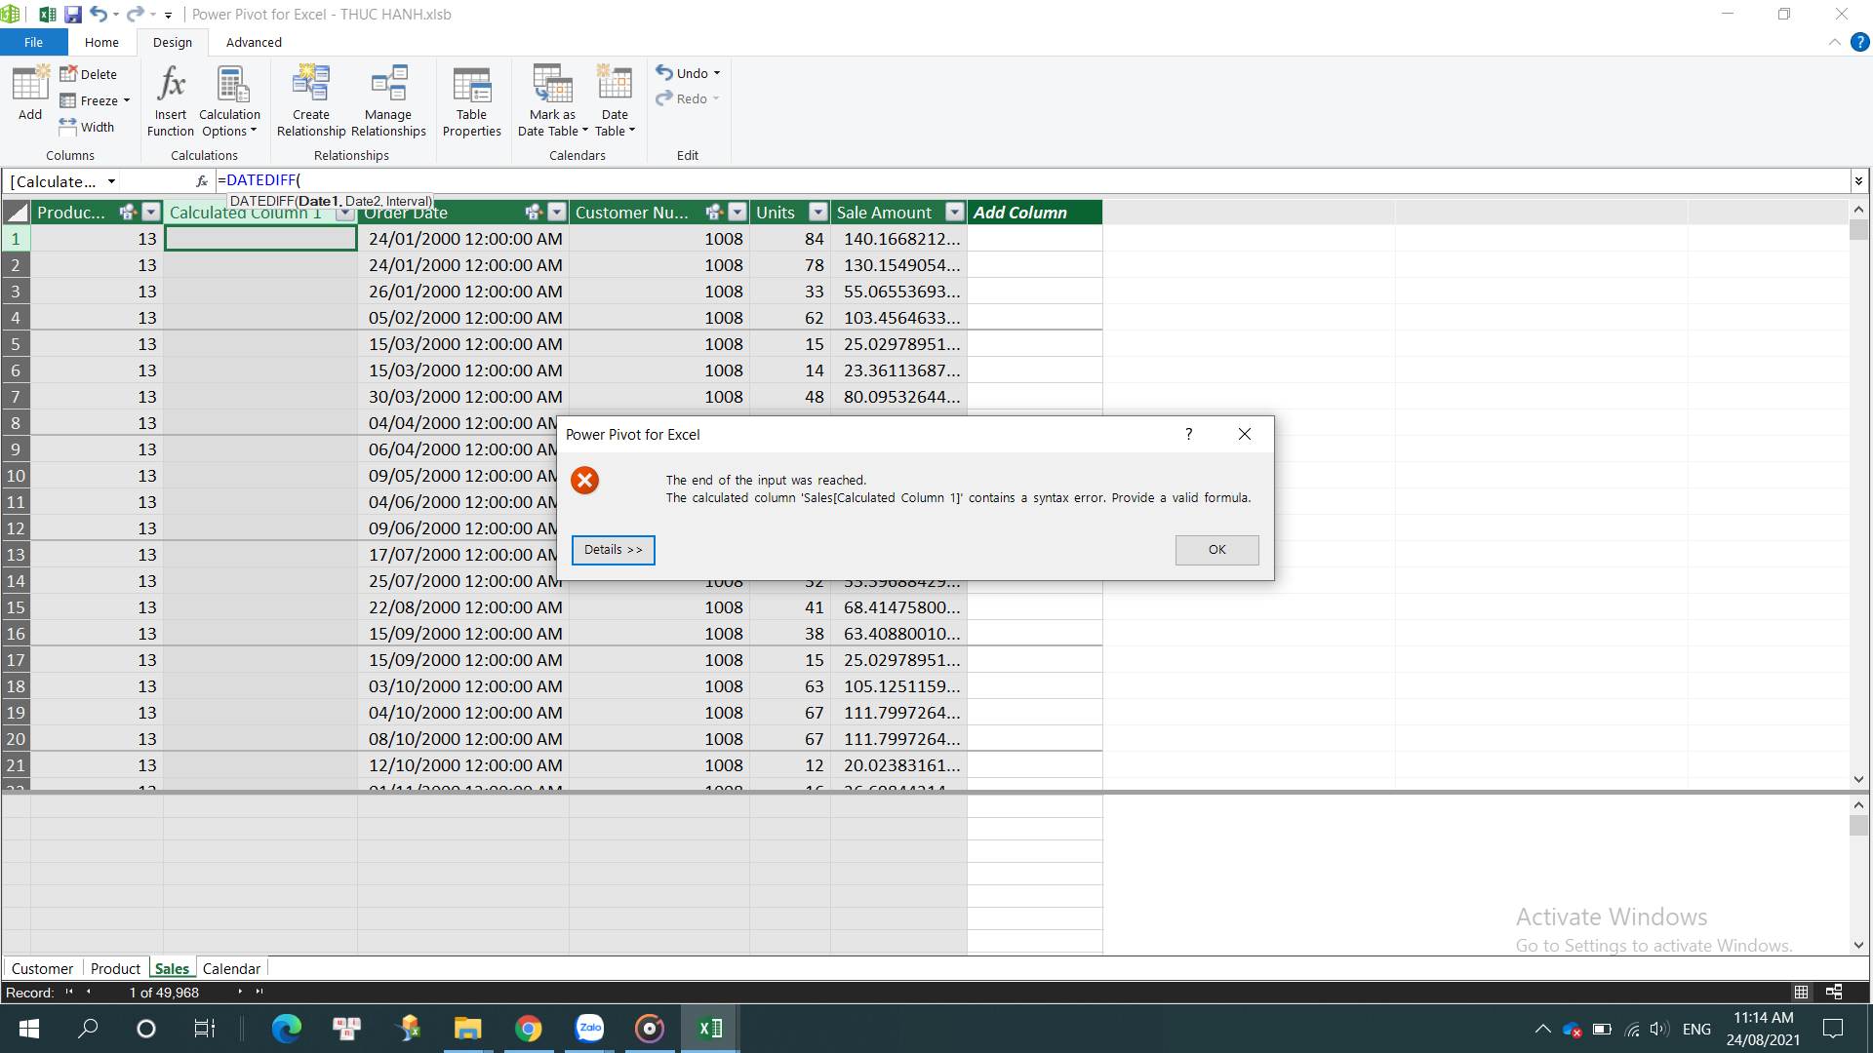Open Windows Start menu
1873x1053 pixels.
pos(29,1029)
